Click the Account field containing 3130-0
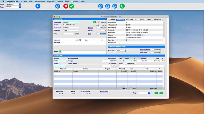This screenshot has height=114, width=204. pyautogui.click(x=60, y=61)
